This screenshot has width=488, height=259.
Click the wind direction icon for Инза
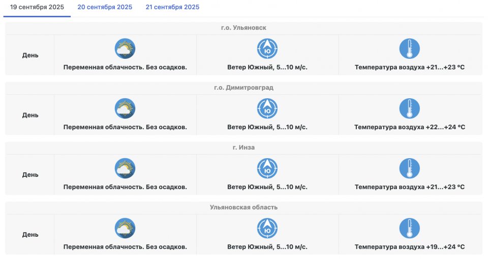(x=267, y=168)
